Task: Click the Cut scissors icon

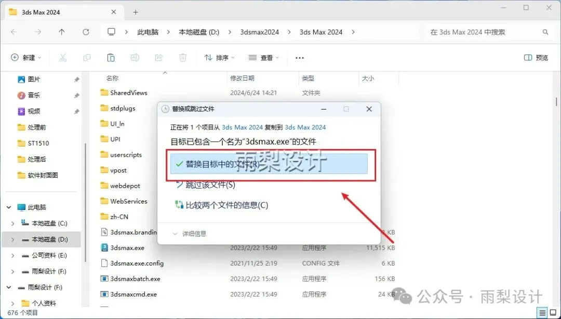Action: (63, 58)
